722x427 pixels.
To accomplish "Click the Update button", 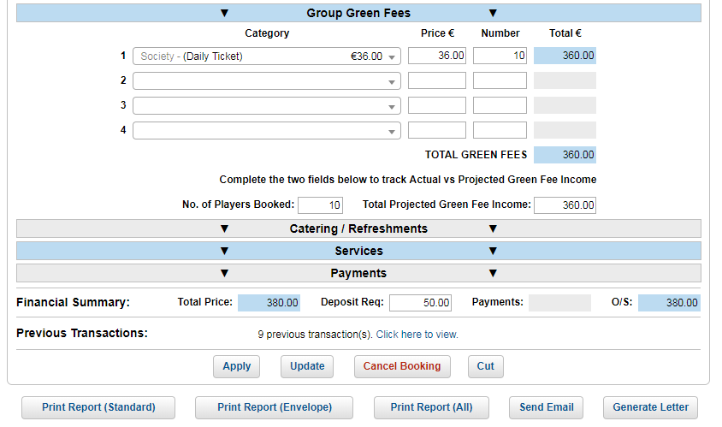I will pyautogui.click(x=307, y=366).
